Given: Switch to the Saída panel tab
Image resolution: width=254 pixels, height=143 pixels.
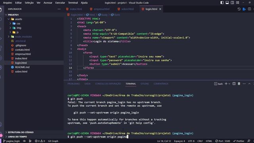Looking at the screenshot, I should coord(87,84).
